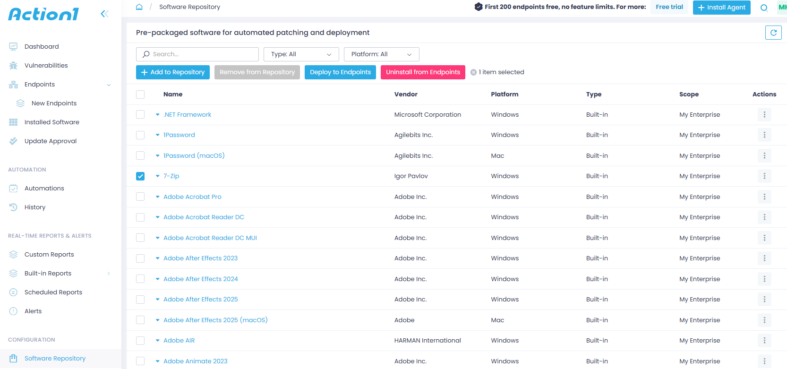Go to Installed Software in sidebar
This screenshot has width=787, height=369.
pos(51,122)
